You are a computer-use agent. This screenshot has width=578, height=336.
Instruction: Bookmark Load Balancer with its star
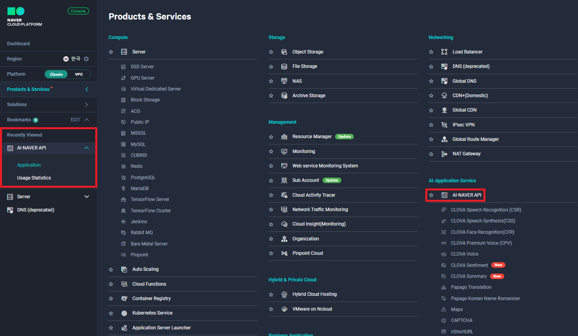[431, 52]
